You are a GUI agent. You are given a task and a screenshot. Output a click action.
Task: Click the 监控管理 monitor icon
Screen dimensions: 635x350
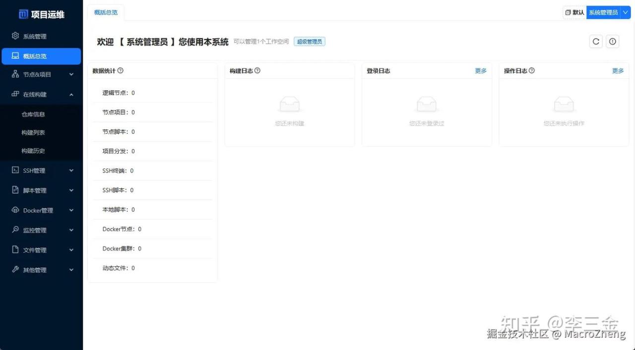[15, 230]
